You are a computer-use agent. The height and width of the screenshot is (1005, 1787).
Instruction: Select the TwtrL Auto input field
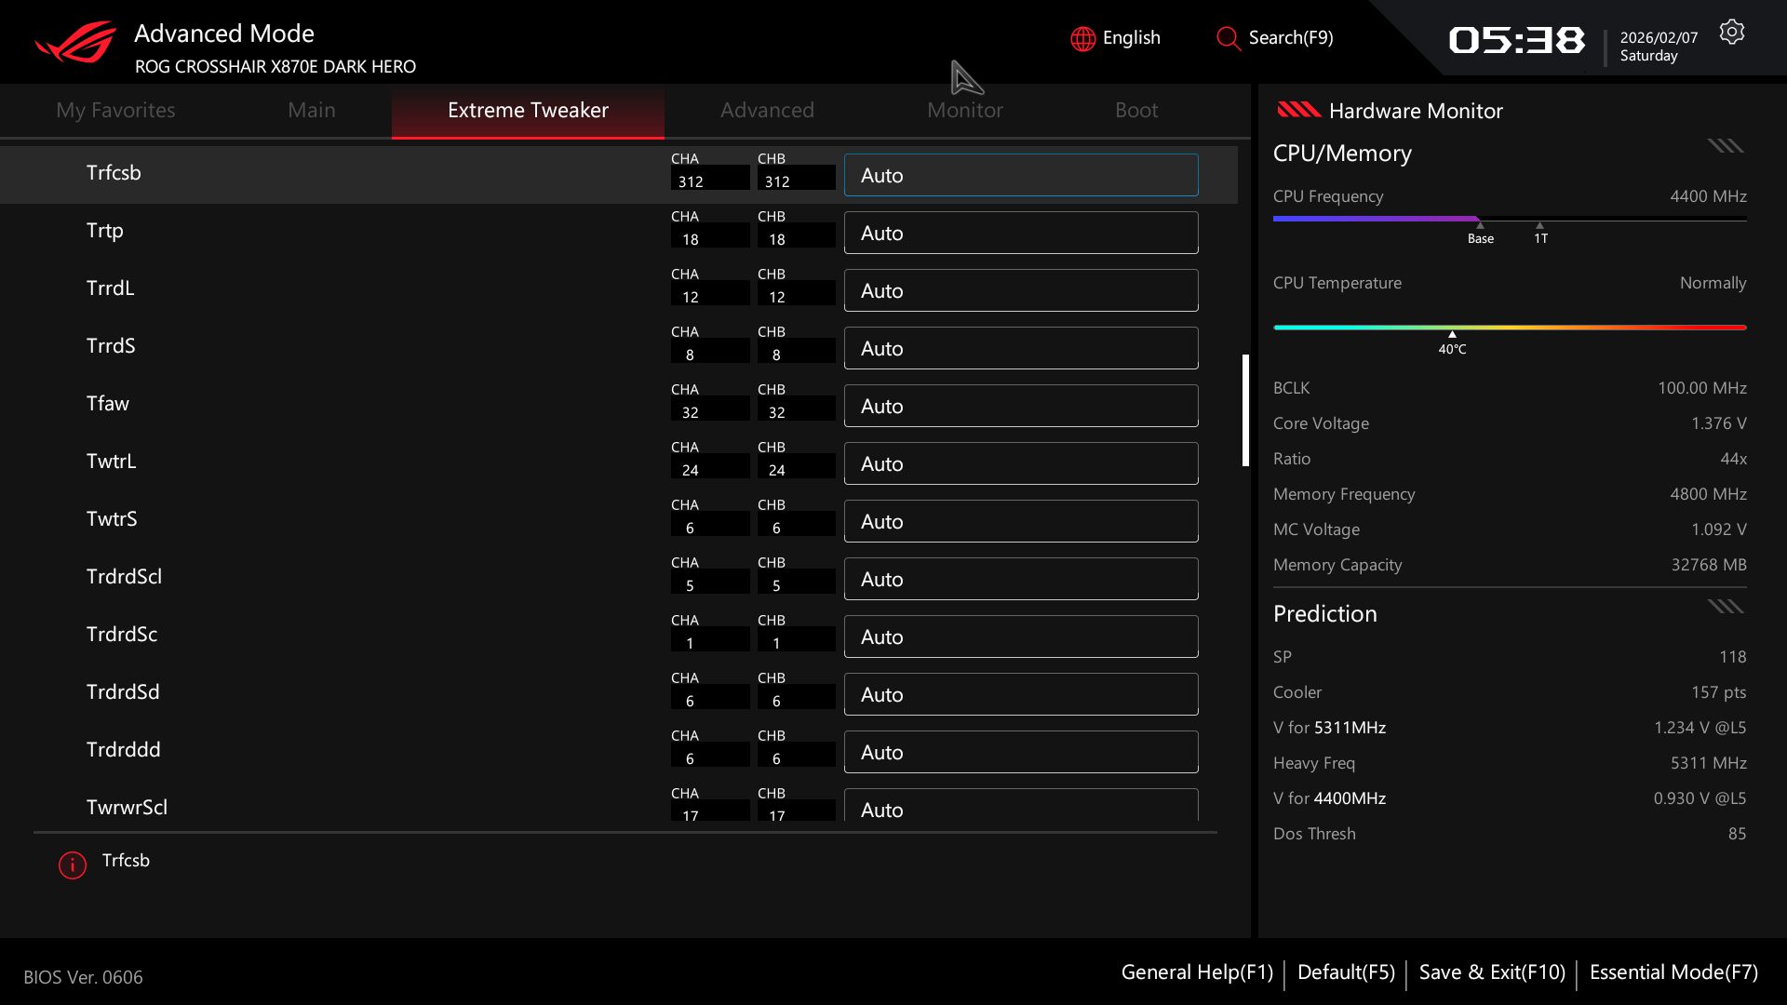coord(1020,463)
